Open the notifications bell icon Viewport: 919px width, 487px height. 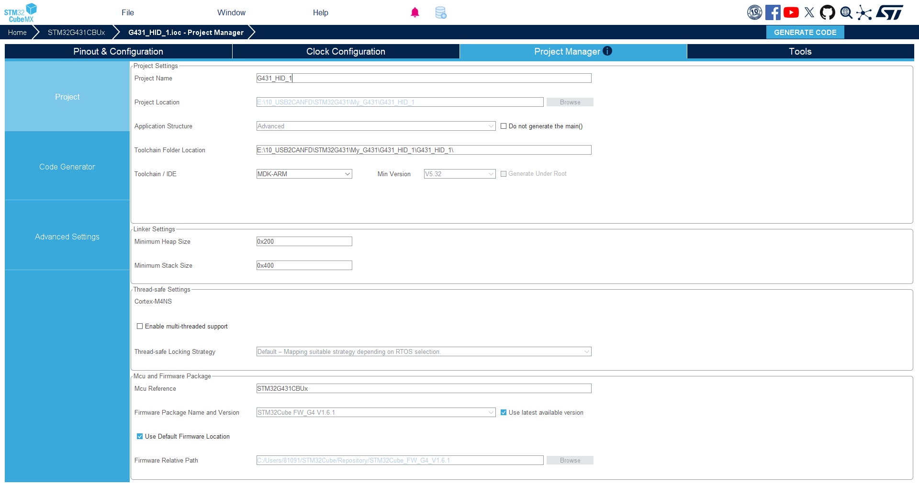click(415, 12)
